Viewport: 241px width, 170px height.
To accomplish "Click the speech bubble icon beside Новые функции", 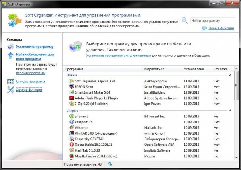I will pos(204,28).
